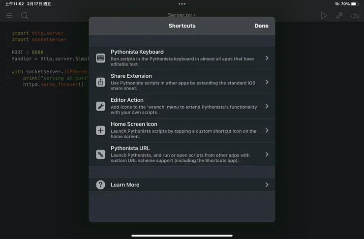Expand Pythonista URL row chevron

(267, 154)
